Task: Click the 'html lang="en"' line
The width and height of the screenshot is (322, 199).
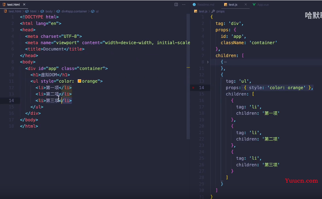Action: pyautogui.click(x=41, y=24)
